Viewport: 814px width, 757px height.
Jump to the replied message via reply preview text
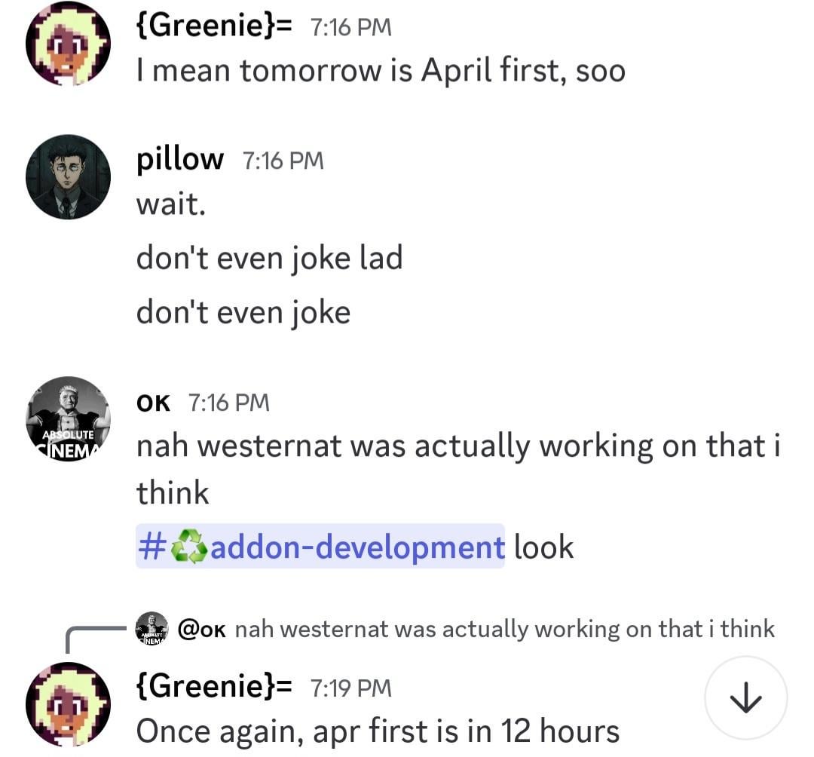[505, 629]
